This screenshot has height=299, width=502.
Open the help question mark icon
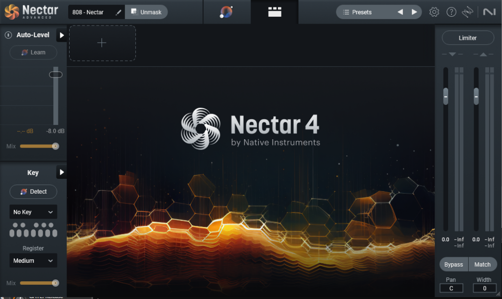452,12
